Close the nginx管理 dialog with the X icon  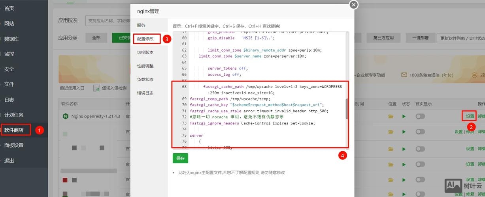pos(354,5)
